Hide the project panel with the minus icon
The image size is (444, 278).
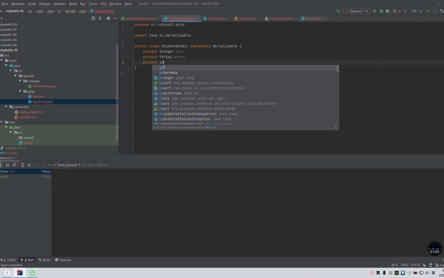point(115,18)
